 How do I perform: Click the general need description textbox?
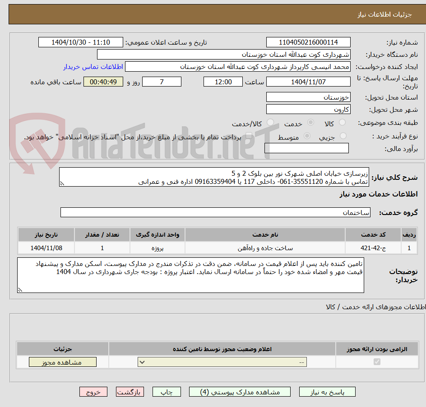(x=214, y=177)
